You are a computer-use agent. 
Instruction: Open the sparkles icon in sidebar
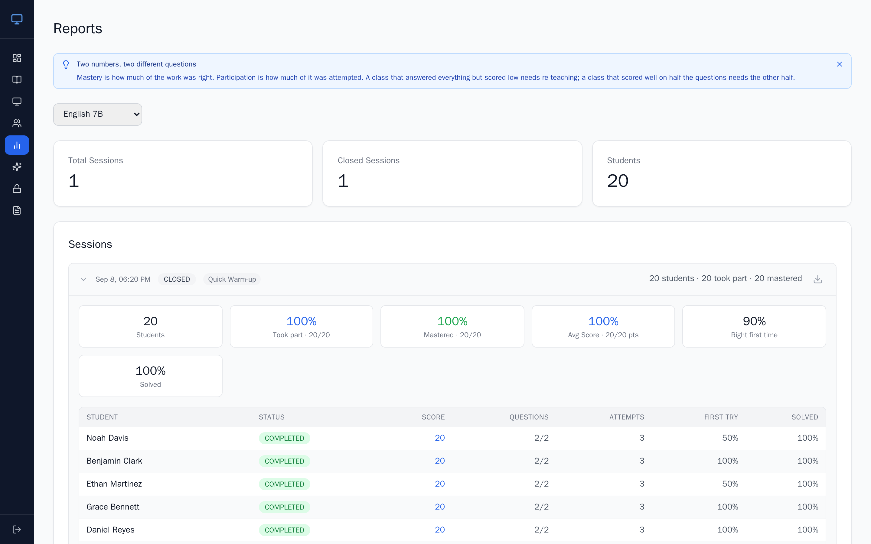point(17,167)
